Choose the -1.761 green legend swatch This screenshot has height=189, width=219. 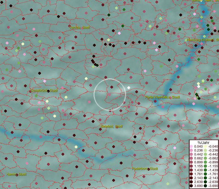tap(205, 174)
